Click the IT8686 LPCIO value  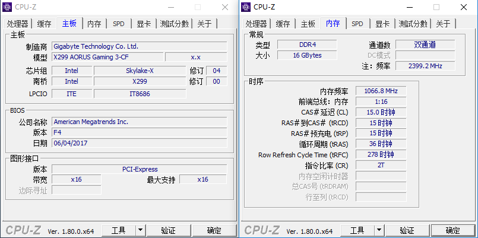[x=140, y=94]
